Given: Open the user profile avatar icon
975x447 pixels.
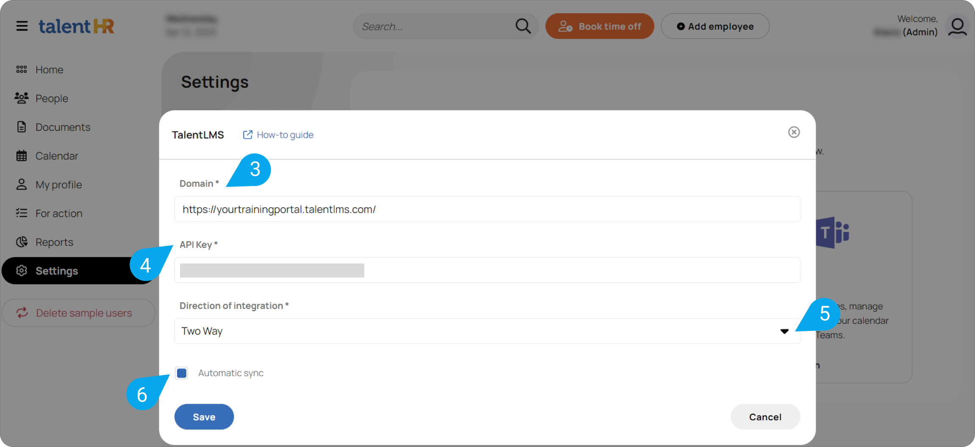Looking at the screenshot, I should pyautogui.click(x=957, y=26).
